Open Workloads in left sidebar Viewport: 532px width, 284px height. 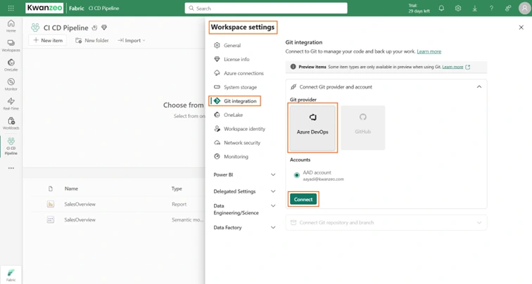pos(11,123)
